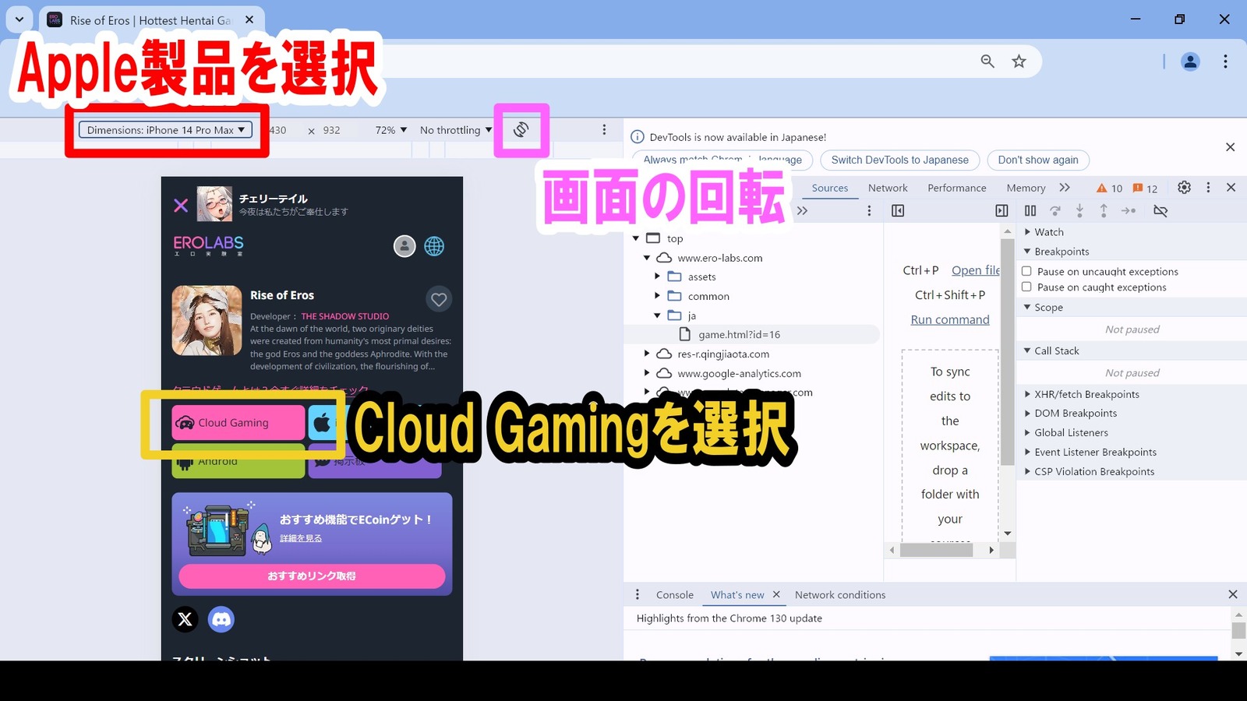Open the No throttling dropdown

(x=454, y=130)
